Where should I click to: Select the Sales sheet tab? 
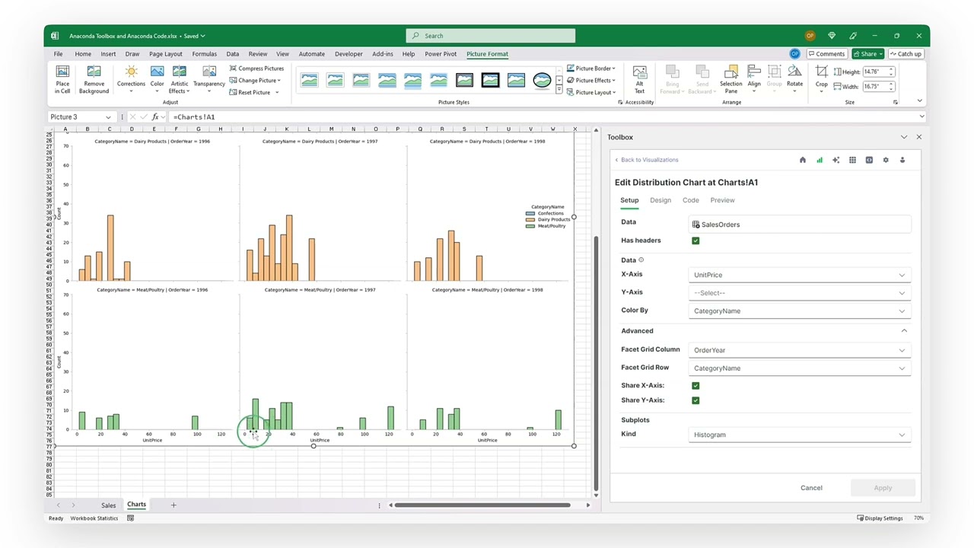pyautogui.click(x=108, y=505)
